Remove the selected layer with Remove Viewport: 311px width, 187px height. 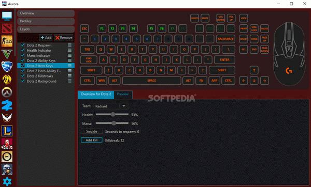pos(64,38)
